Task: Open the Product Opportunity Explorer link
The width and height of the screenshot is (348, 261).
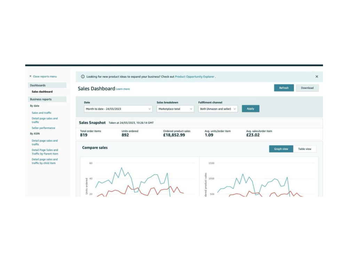Action: [x=195, y=77]
